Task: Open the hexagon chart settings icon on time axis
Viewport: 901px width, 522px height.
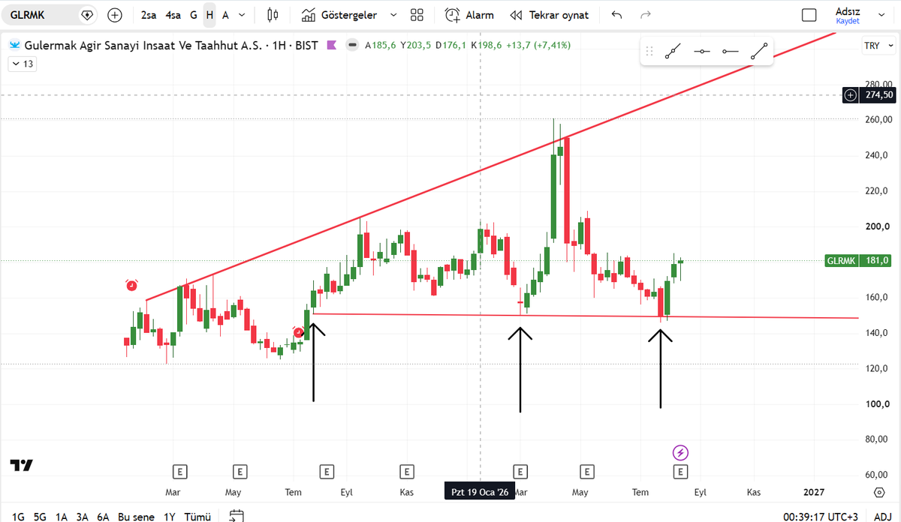Action: (x=879, y=492)
